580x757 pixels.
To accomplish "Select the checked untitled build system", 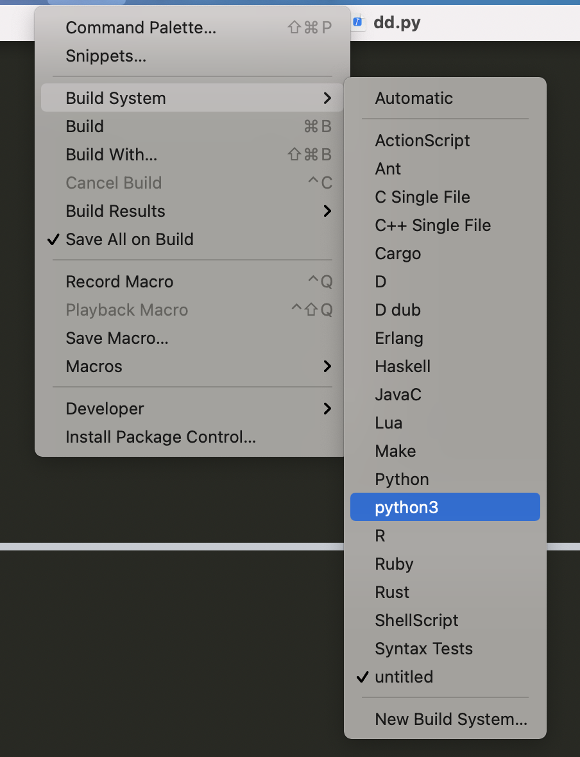I will tap(445, 677).
